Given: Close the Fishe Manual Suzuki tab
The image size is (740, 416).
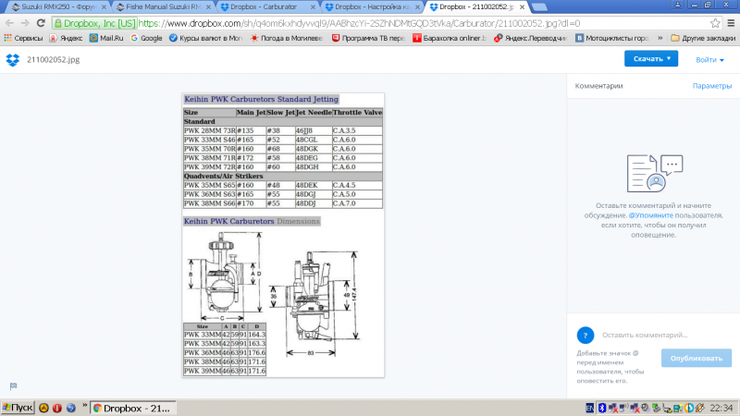Looking at the screenshot, I should 208,7.
